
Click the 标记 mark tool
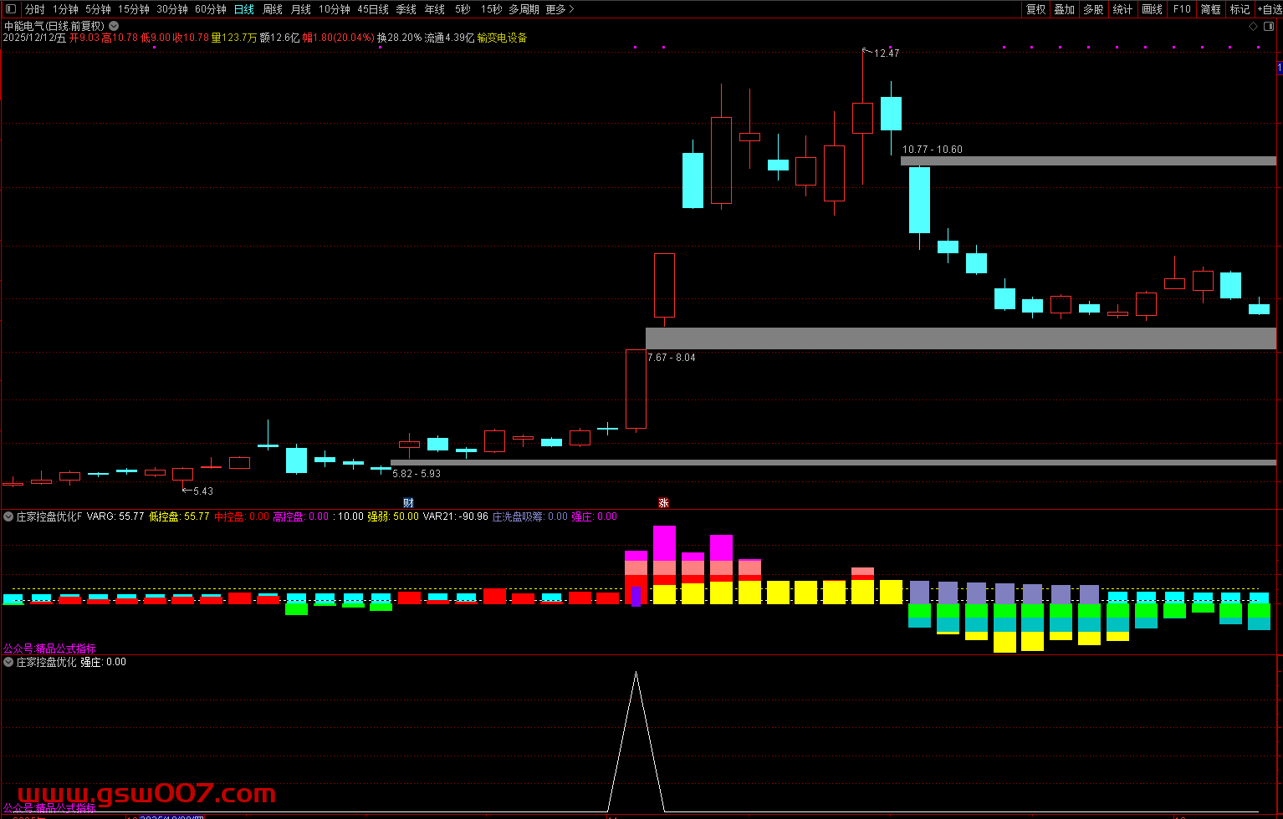coord(1240,9)
